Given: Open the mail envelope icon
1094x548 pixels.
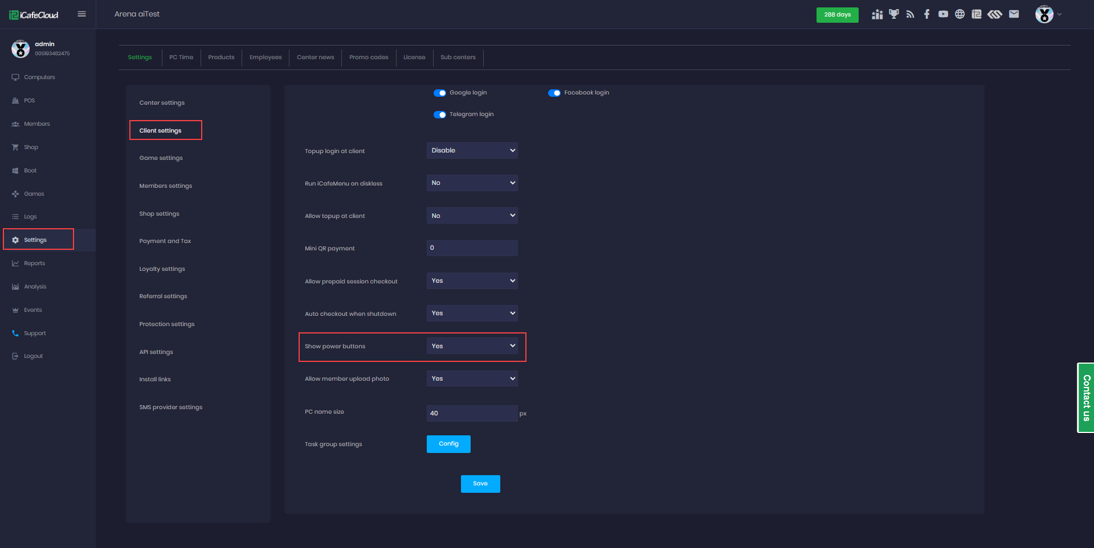Looking at the screenshot, I should (1014, 14).
